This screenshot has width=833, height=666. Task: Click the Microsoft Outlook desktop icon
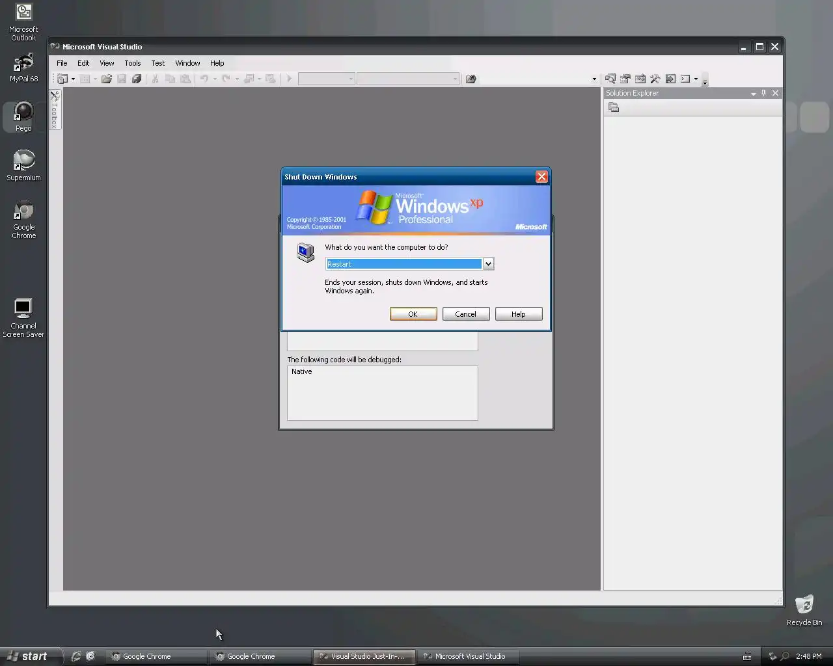coord(23,23)
